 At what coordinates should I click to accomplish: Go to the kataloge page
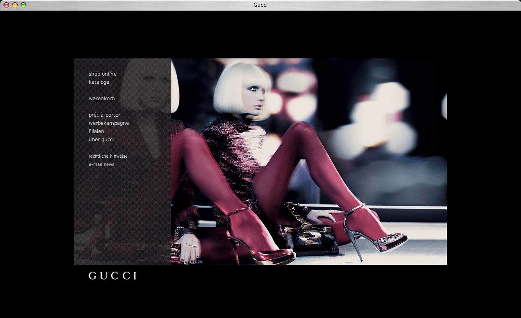(x=99, y=82)
